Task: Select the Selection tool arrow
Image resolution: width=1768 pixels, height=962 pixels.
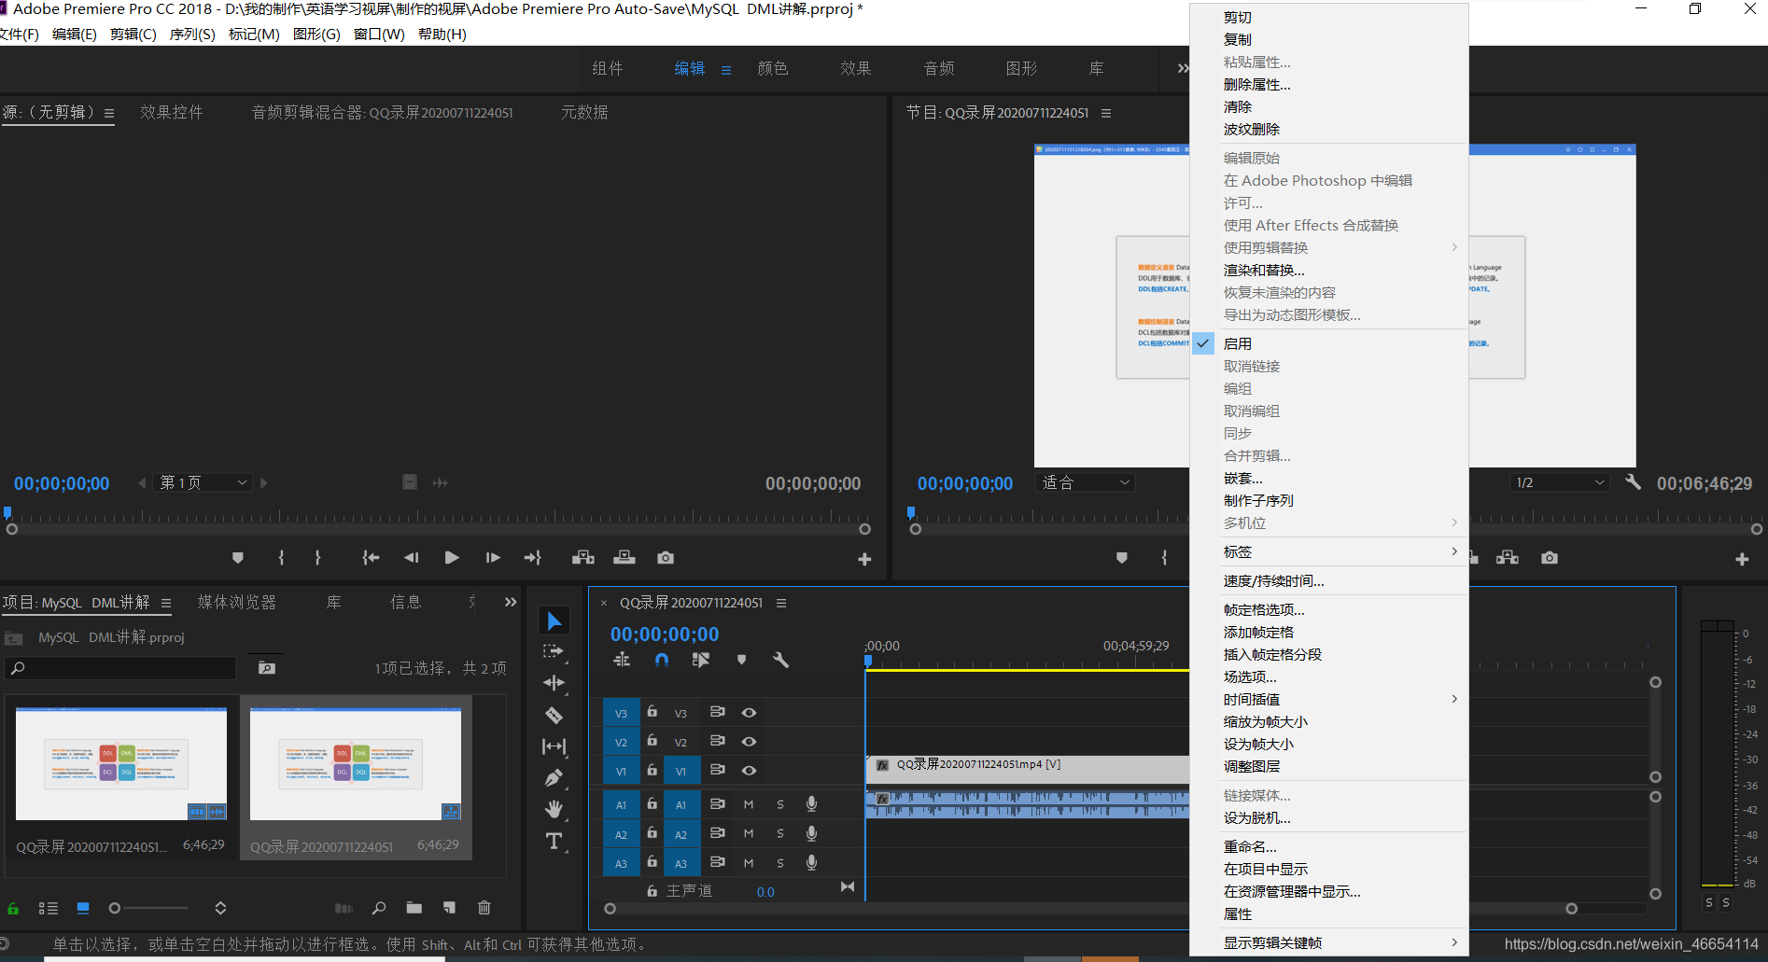Action: tap(554, 621)
